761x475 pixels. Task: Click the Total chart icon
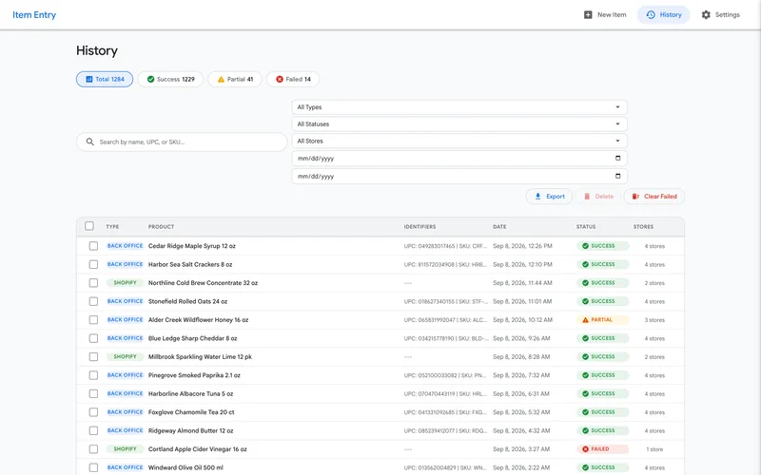click(88, 79)
